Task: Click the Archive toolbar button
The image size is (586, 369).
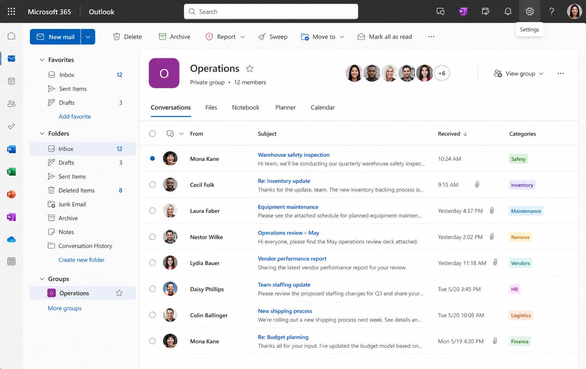Action: pyautogui.click(x=174, y=37)
